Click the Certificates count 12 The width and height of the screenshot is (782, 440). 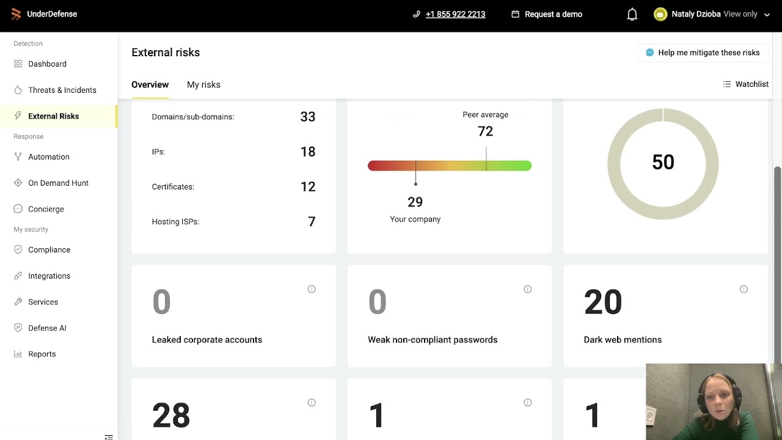pyautogui.click(x=308, y=186)
